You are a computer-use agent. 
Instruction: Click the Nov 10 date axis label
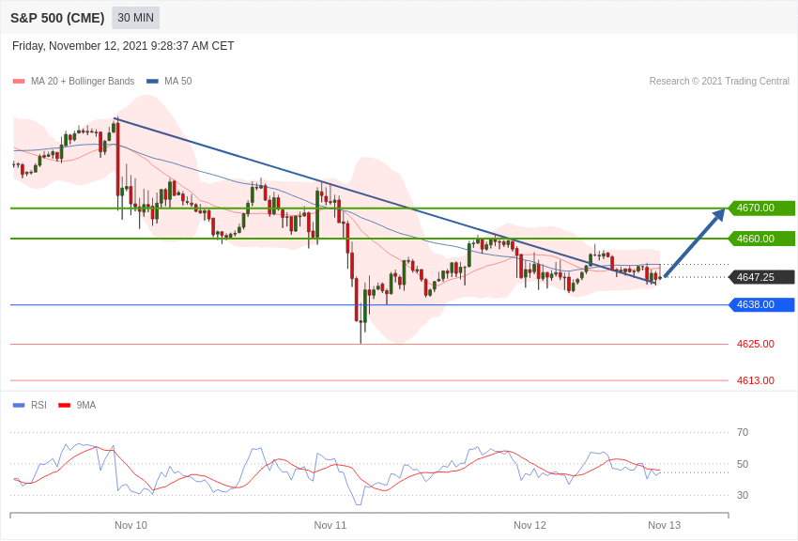pos(130,525)
